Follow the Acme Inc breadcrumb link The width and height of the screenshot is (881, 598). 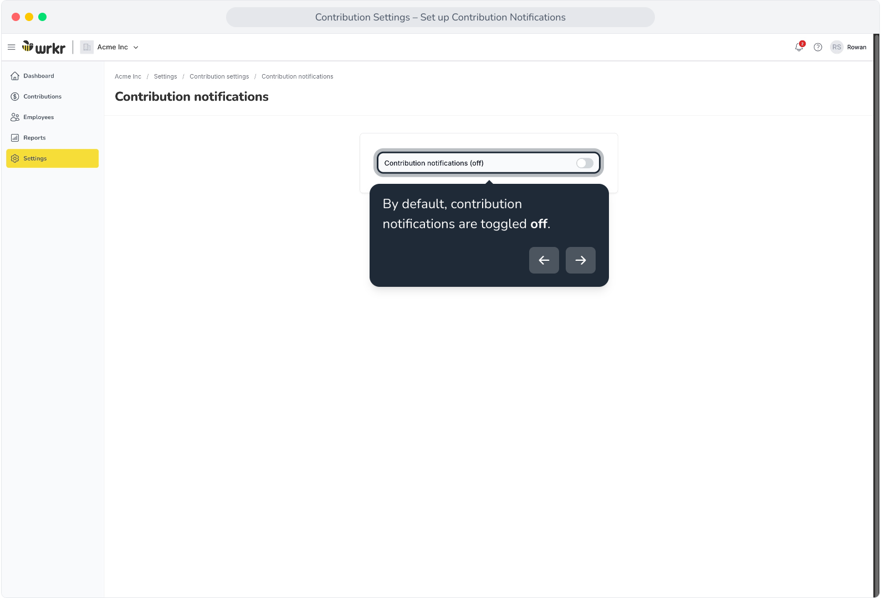coord(128,76)
